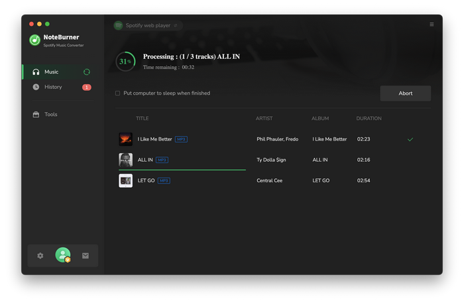Viewport: 464px width, 303px height.
Task: Open the user account avatar
Action: [63, 255]
